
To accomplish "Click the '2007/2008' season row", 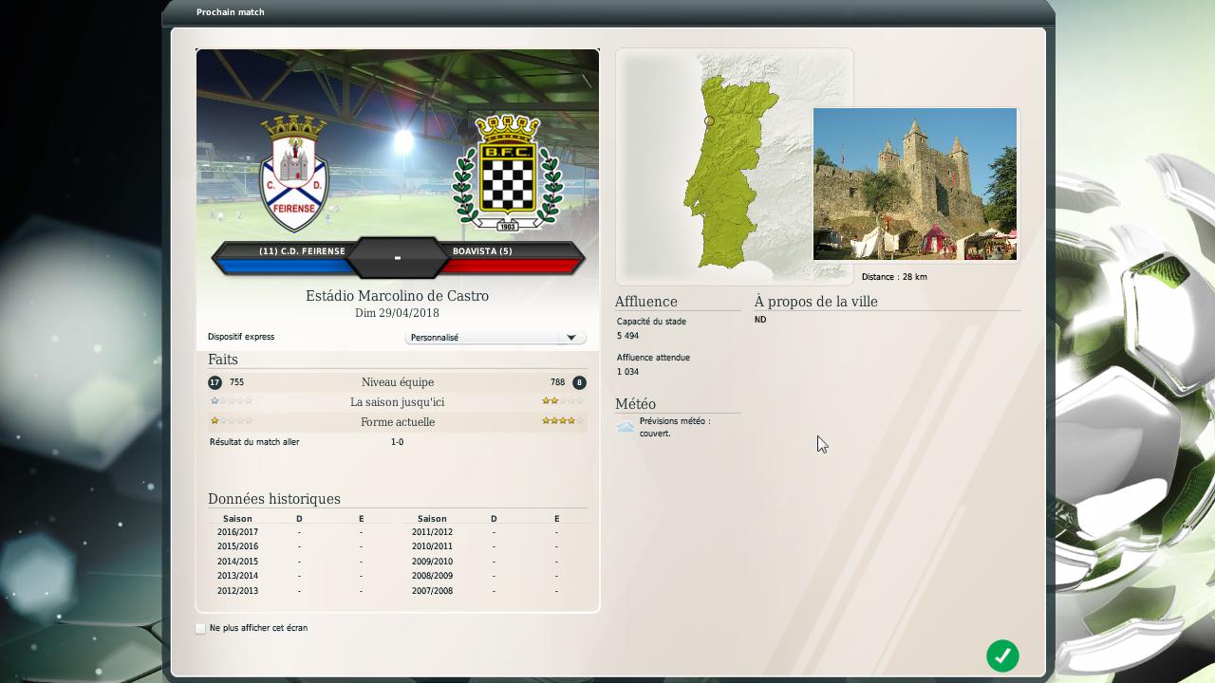I will (494, 591).
